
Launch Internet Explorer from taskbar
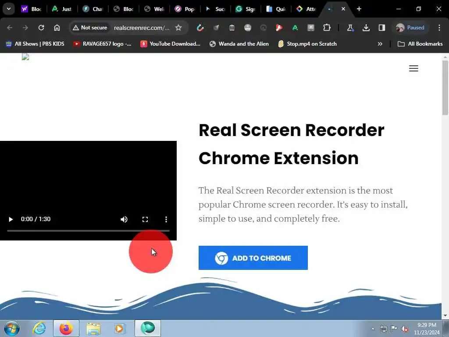(39, 328)
